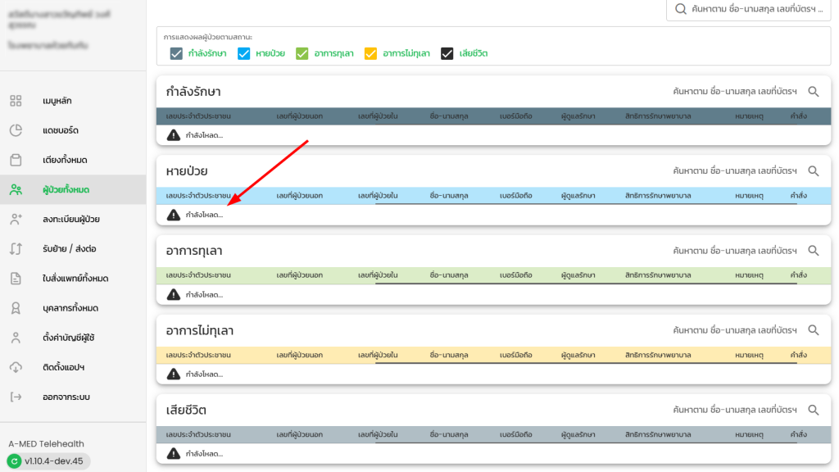Click the เตียงทั้งหมด bed icon
The height and width of the screenshot is (472, 839).
16,160
